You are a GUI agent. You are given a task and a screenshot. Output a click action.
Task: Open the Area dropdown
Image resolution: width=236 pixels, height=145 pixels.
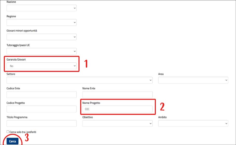tap(193, 80)
